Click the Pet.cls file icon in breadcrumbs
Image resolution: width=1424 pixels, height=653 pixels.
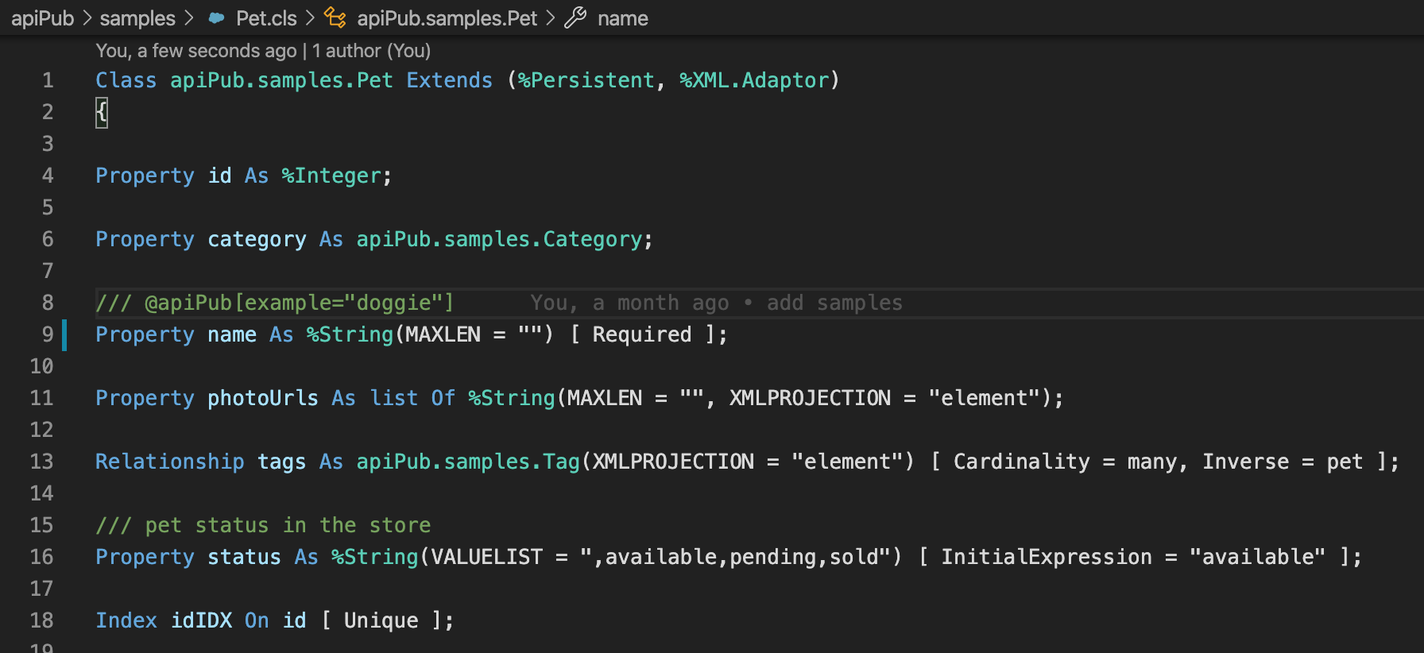coord(216,17)
